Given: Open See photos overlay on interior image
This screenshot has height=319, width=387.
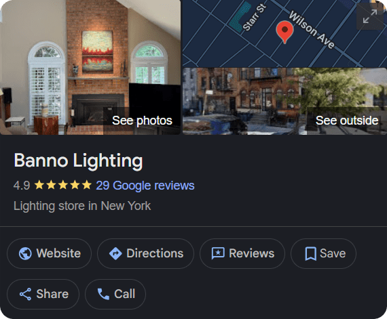Looking at the screenshot, I should pyautogui.click(x=142, y=121).
